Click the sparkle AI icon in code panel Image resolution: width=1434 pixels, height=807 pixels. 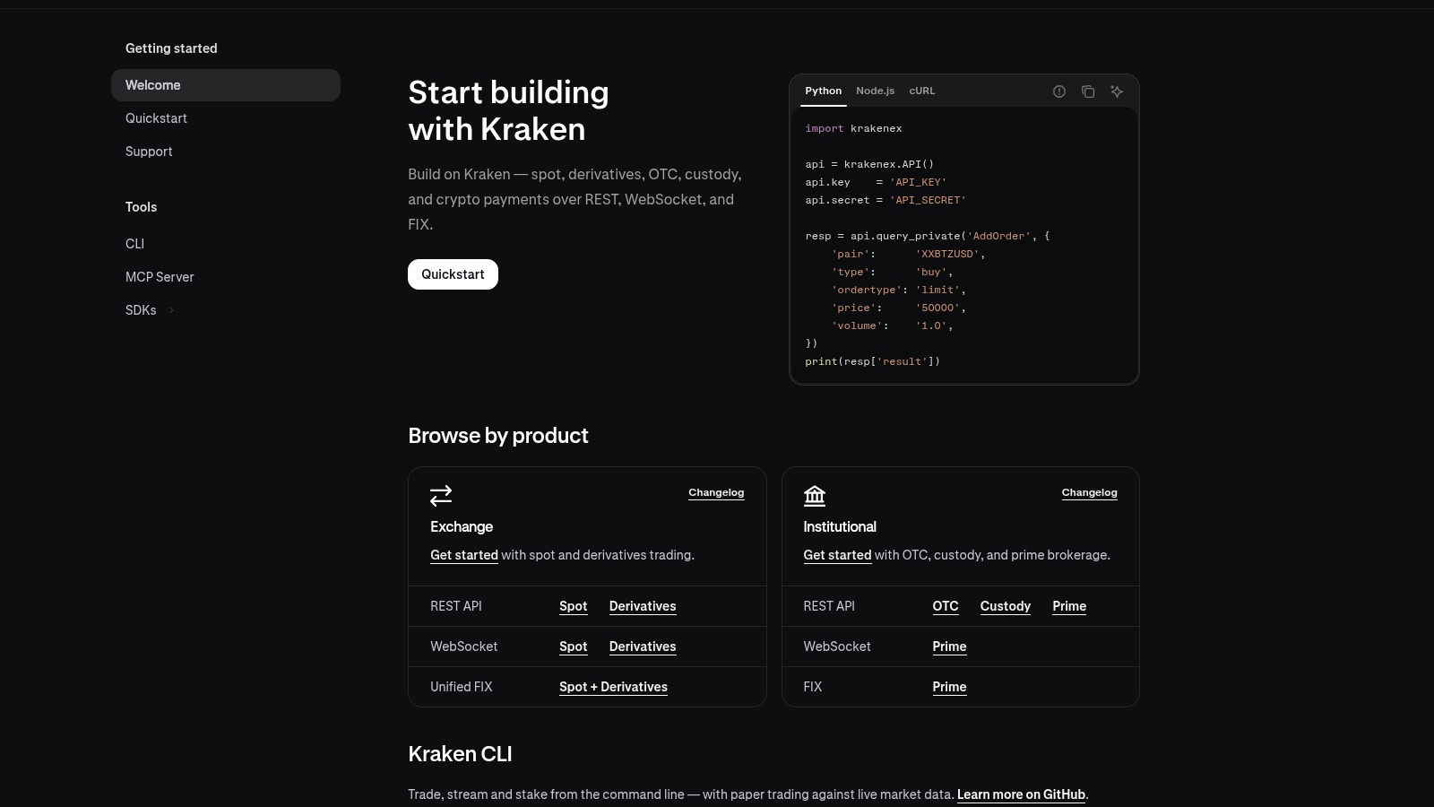pos(1117,91)
